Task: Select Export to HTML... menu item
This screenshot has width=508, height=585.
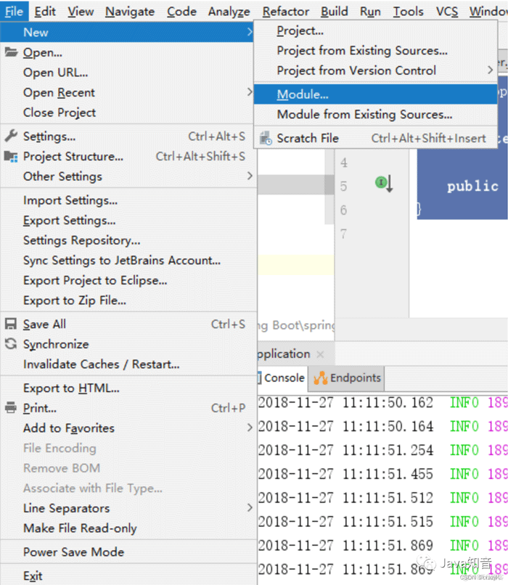Action: tap(128, 388)
